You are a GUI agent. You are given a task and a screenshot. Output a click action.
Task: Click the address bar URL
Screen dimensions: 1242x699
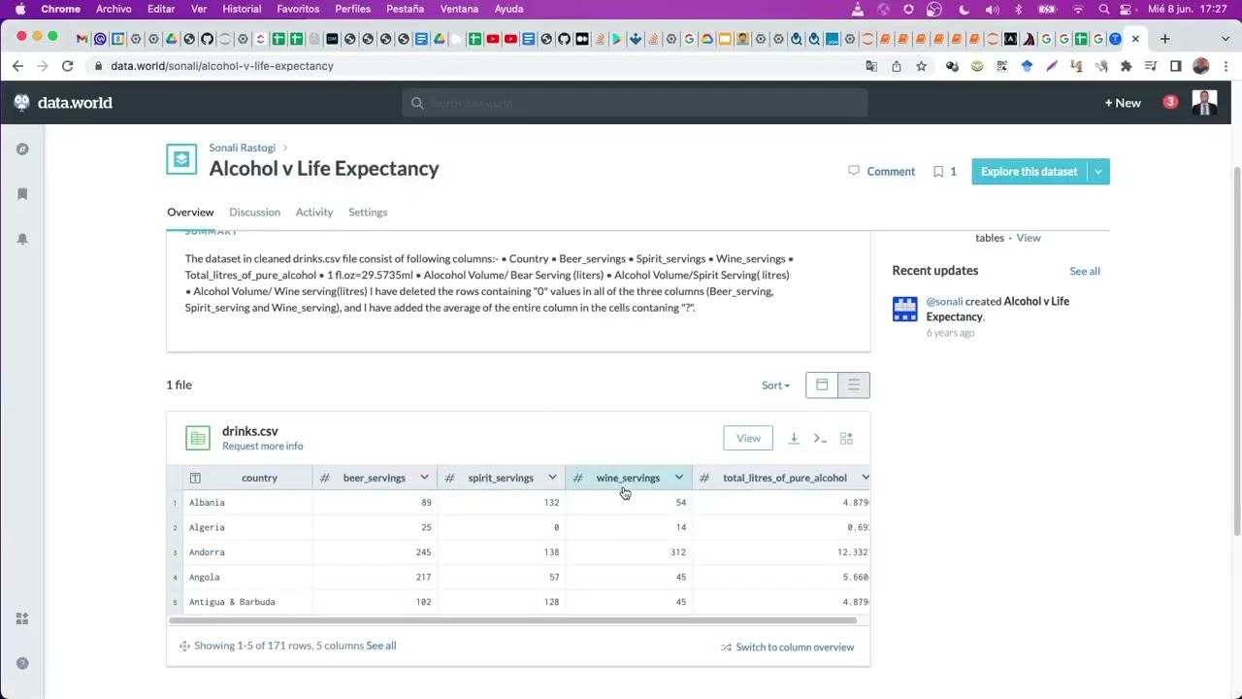coord(222,66)
